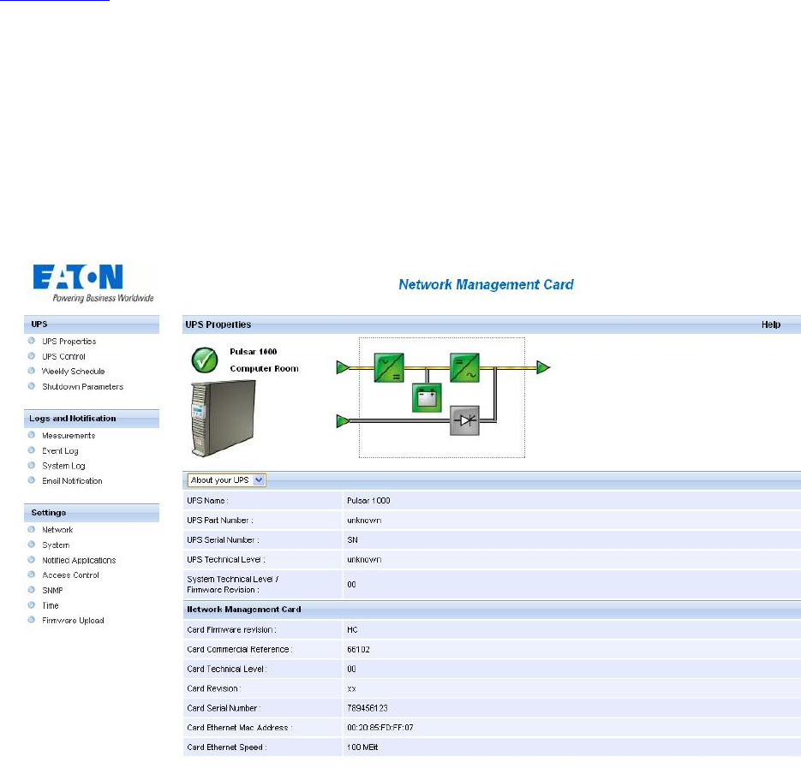Screen dimensions: 801x768
Task: Click the normal AC input arrow
Action: [343, 367]
